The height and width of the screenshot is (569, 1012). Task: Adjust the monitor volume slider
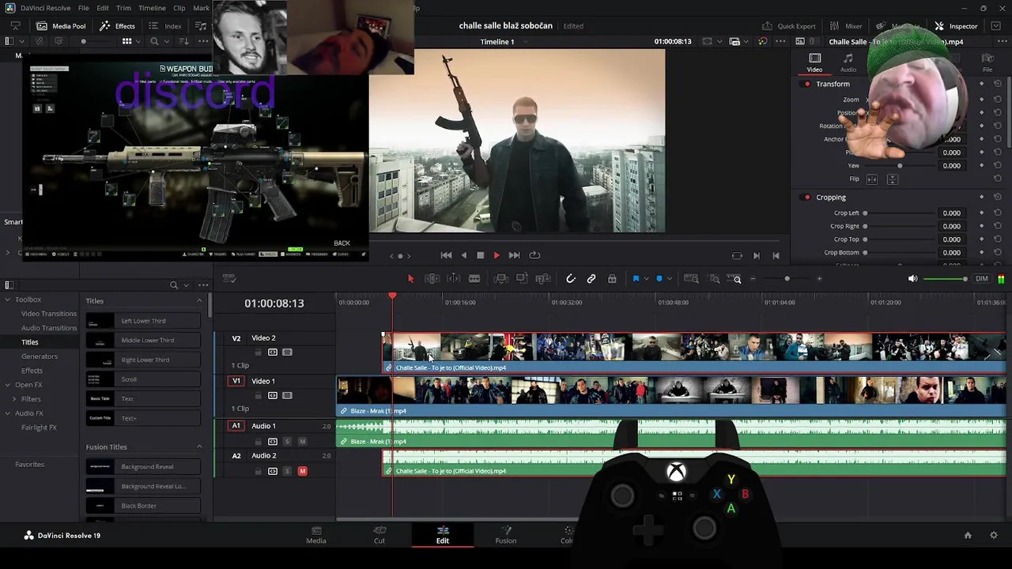(946, 279)
